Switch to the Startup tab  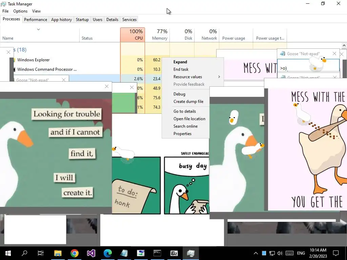[x=82, y=19]
